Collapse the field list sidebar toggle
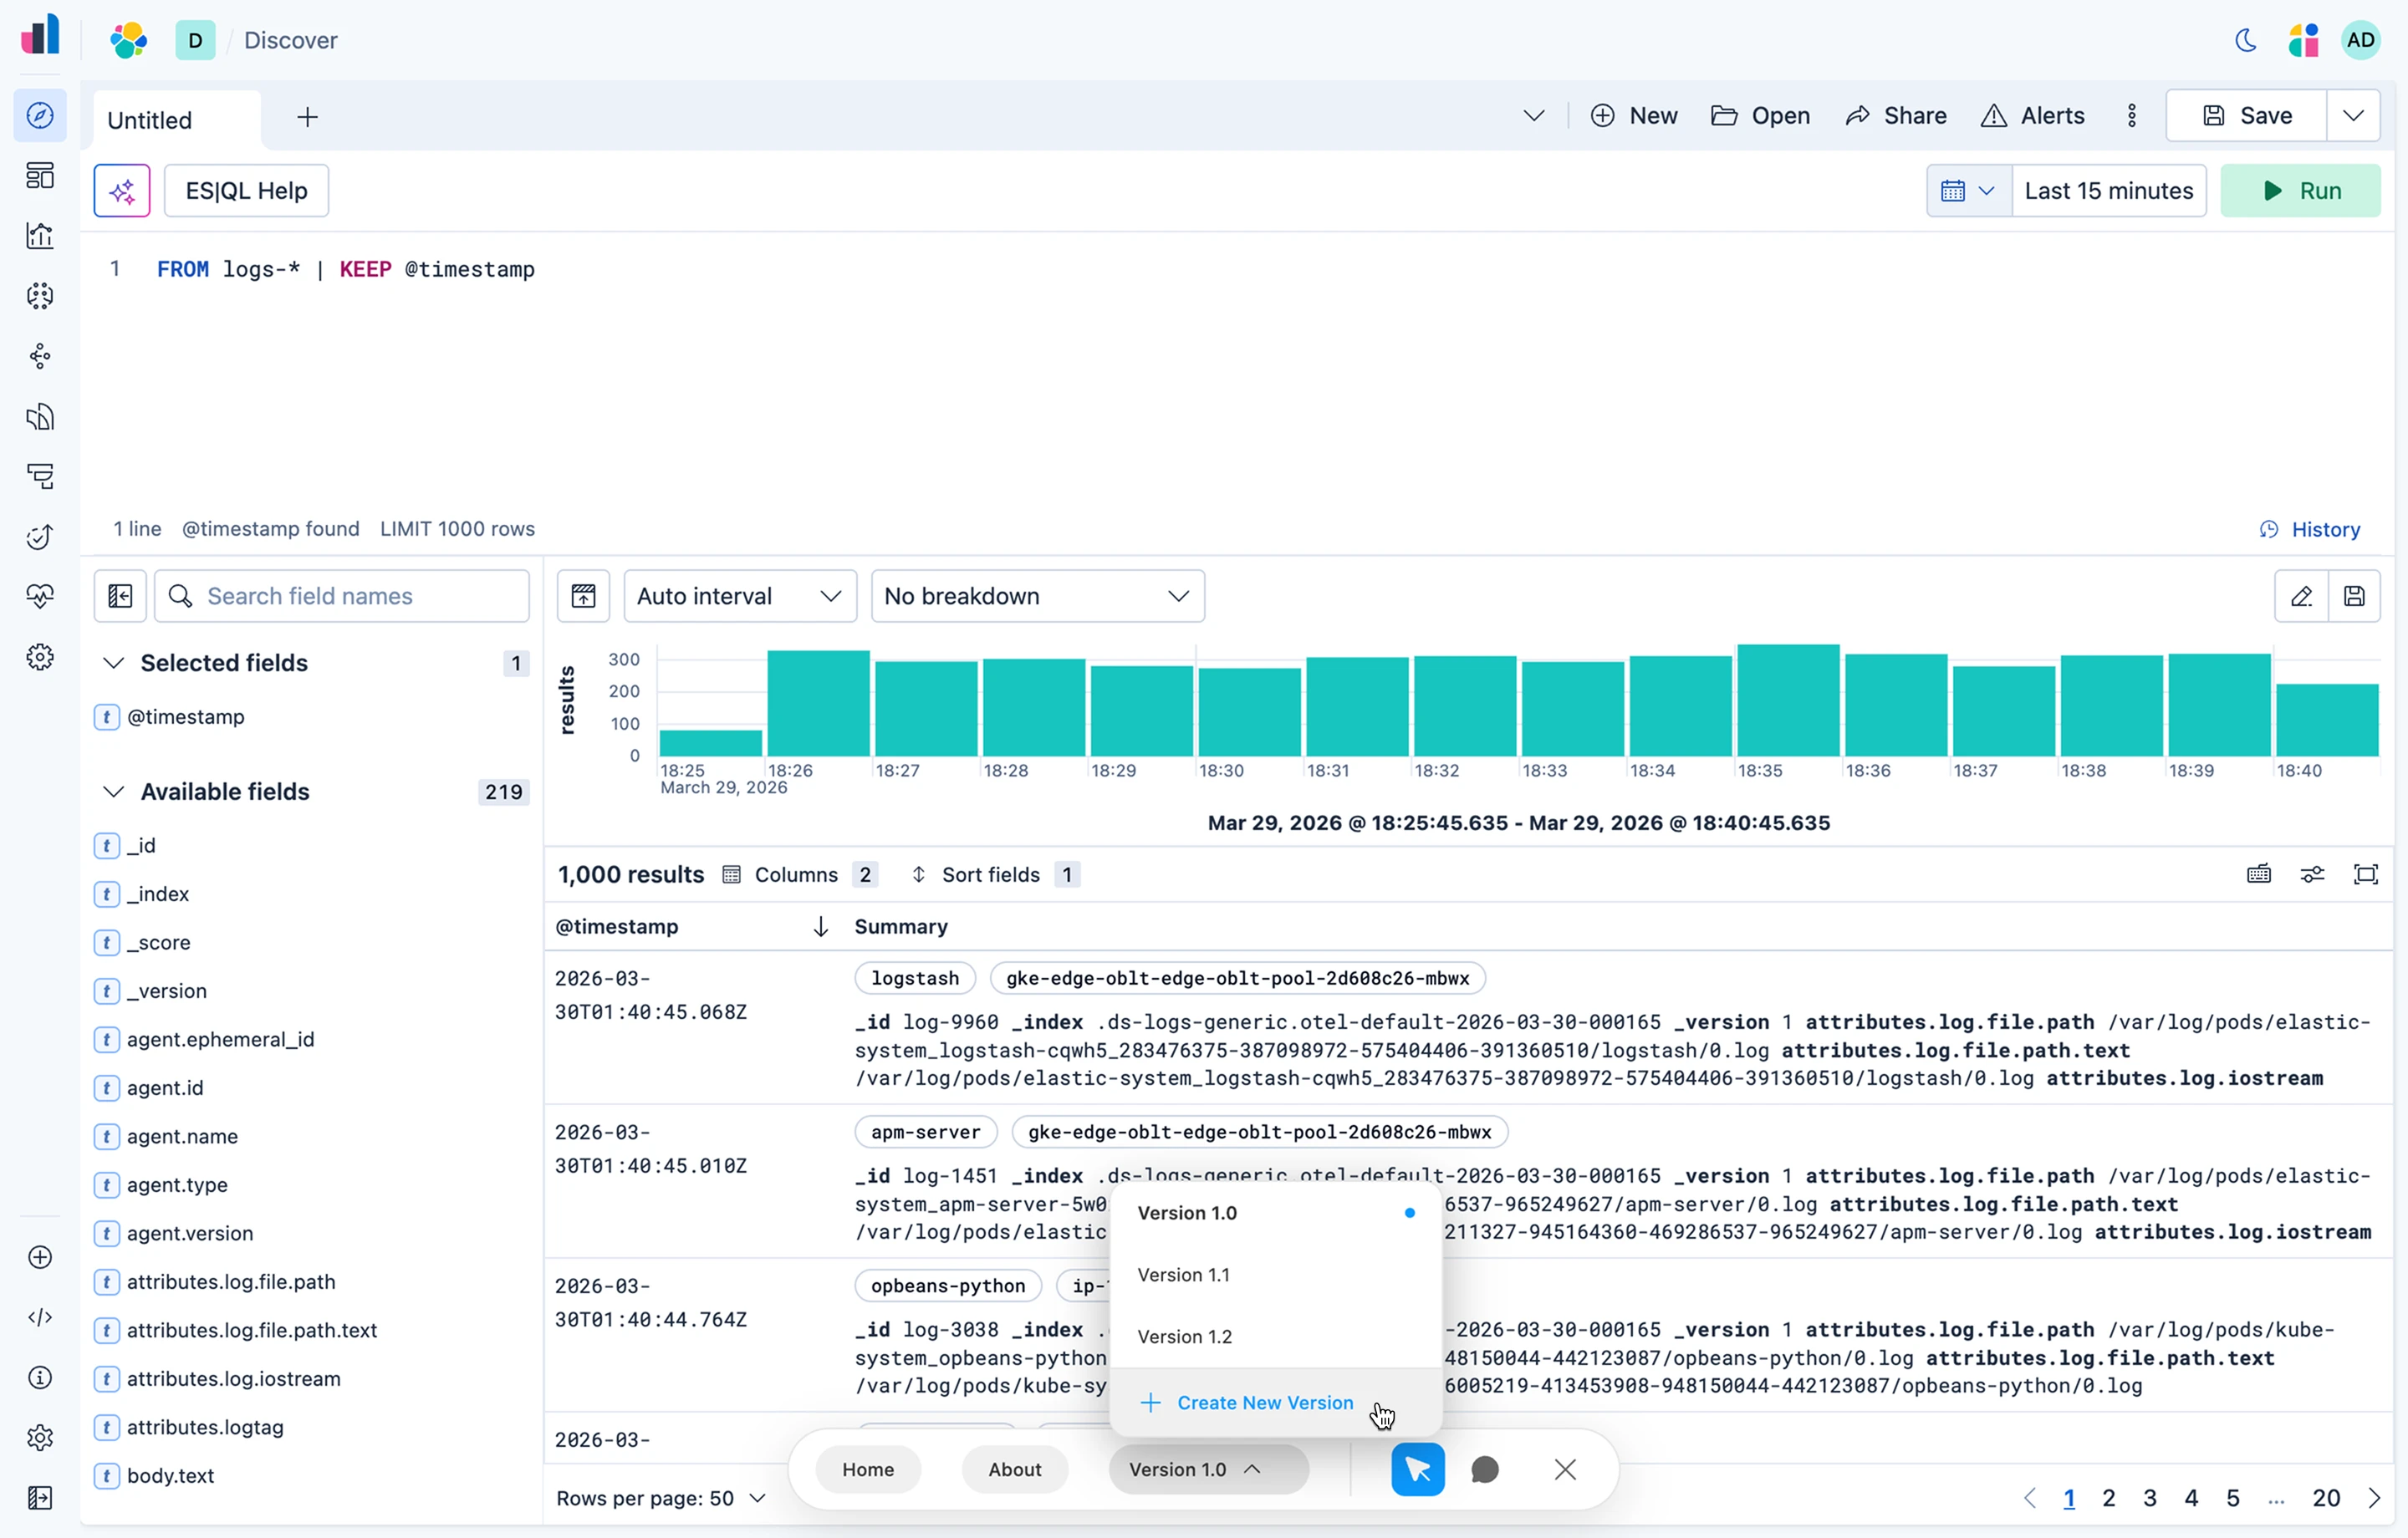Screen dimensions: 2408x1538 (x=120, y=596)
